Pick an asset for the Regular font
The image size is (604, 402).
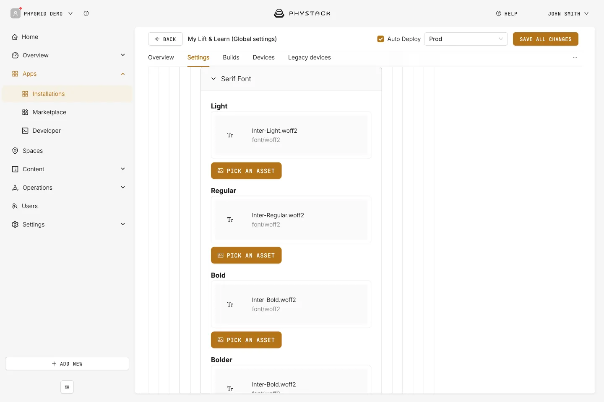point(246,255)
